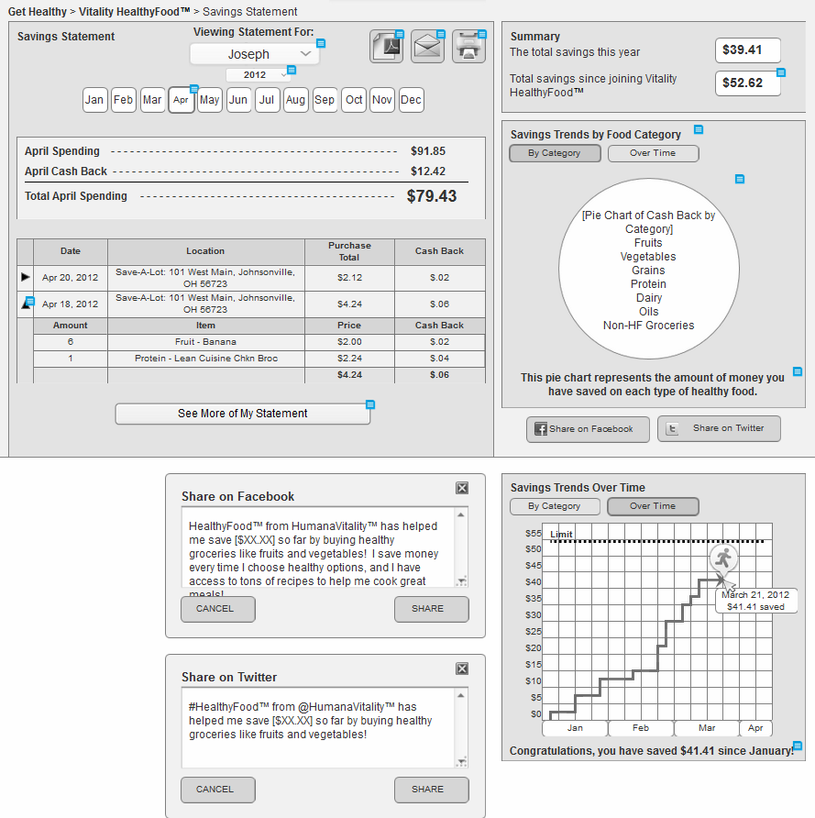This screenshot has width=815, height=818.
Task: Click the running man marker on chart
Action: 723,558
